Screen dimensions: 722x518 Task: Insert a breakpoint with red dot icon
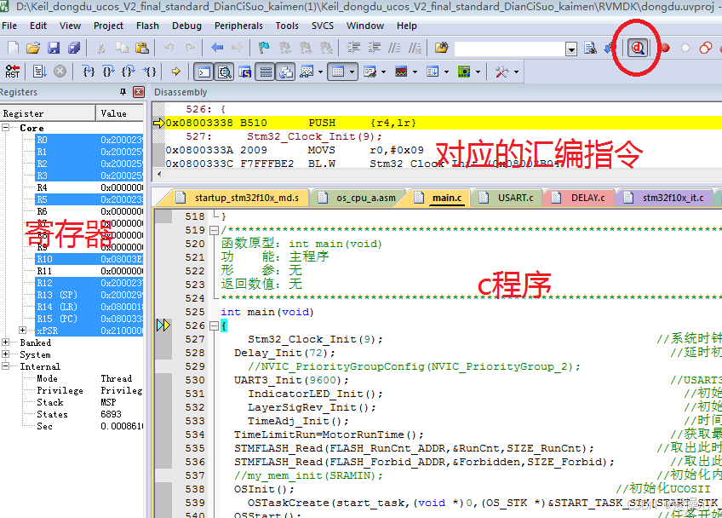point(665,48)
